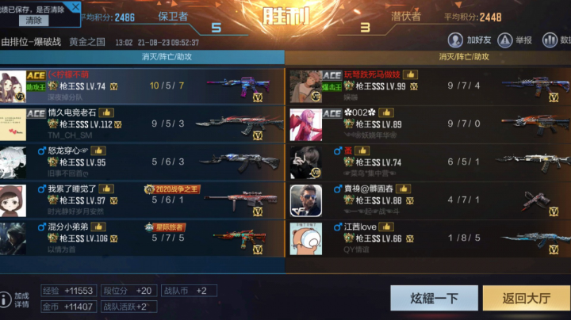Like player ✽002✽ with thumbs-up icon

tap(386, 112)
